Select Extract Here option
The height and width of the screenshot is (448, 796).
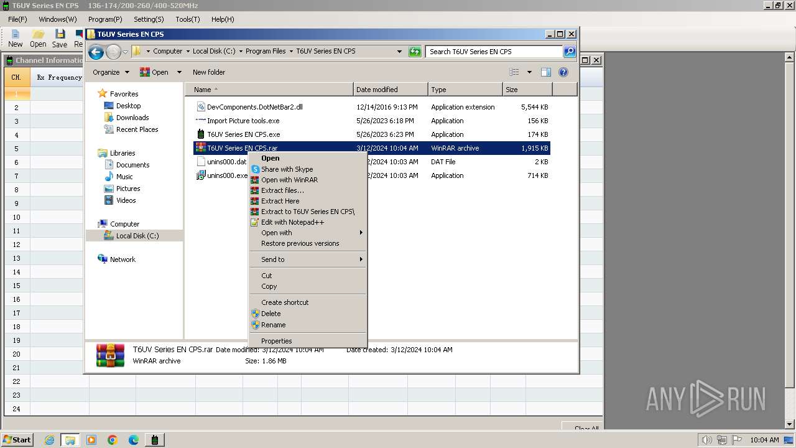(307, 201)
